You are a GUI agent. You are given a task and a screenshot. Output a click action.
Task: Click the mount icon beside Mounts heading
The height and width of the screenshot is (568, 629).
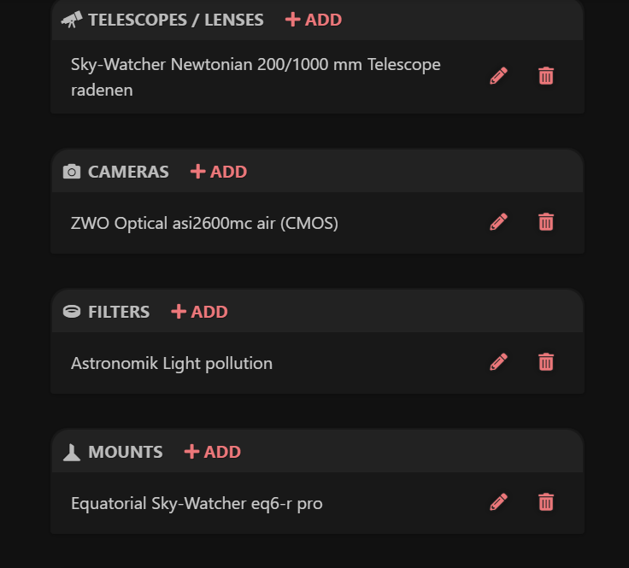[72, 452]
